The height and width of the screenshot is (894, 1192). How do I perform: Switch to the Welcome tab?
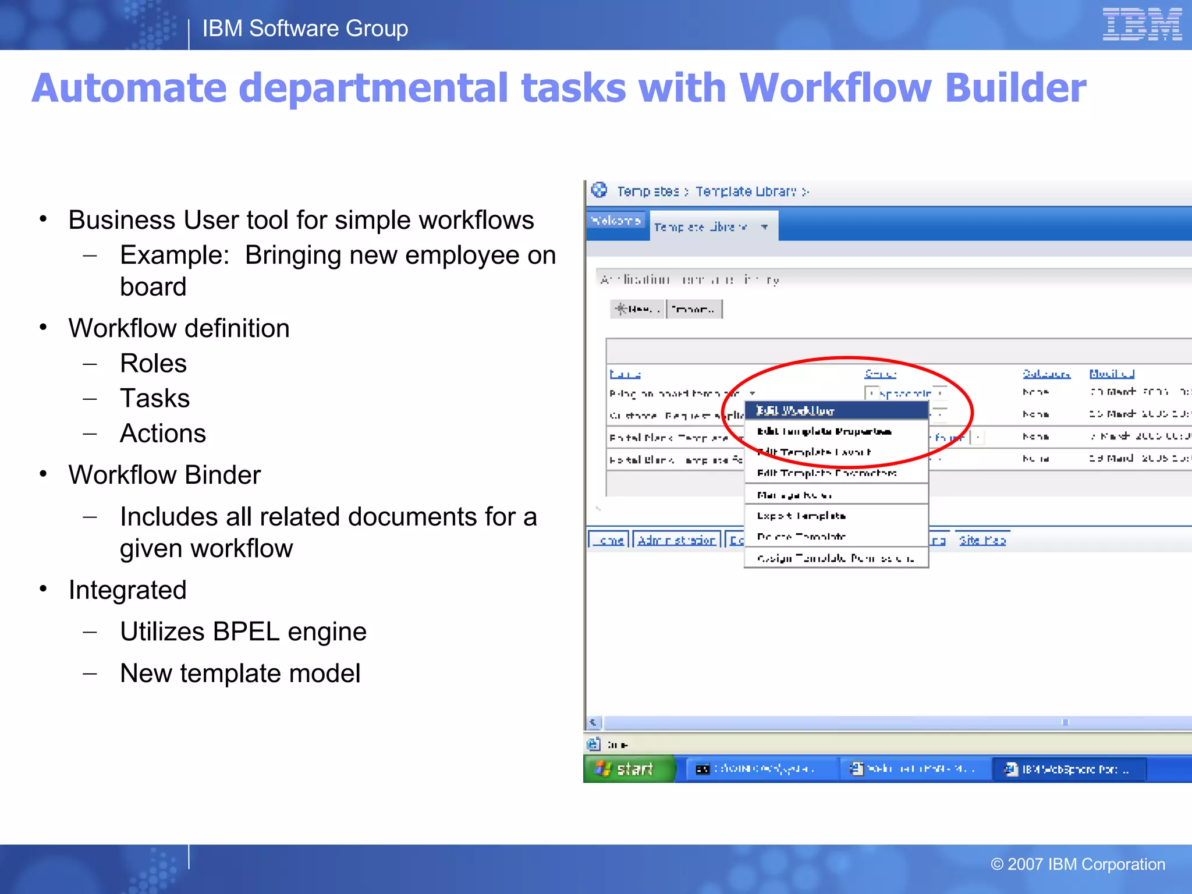[x=616, y=221]
